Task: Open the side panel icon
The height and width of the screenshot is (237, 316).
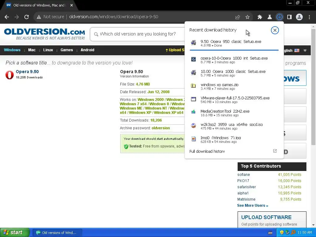Action: (x=289, y=17)
